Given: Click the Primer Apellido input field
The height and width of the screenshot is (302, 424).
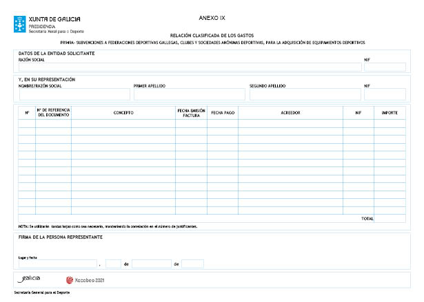Looking at the screenshot, I should point(189,95).
